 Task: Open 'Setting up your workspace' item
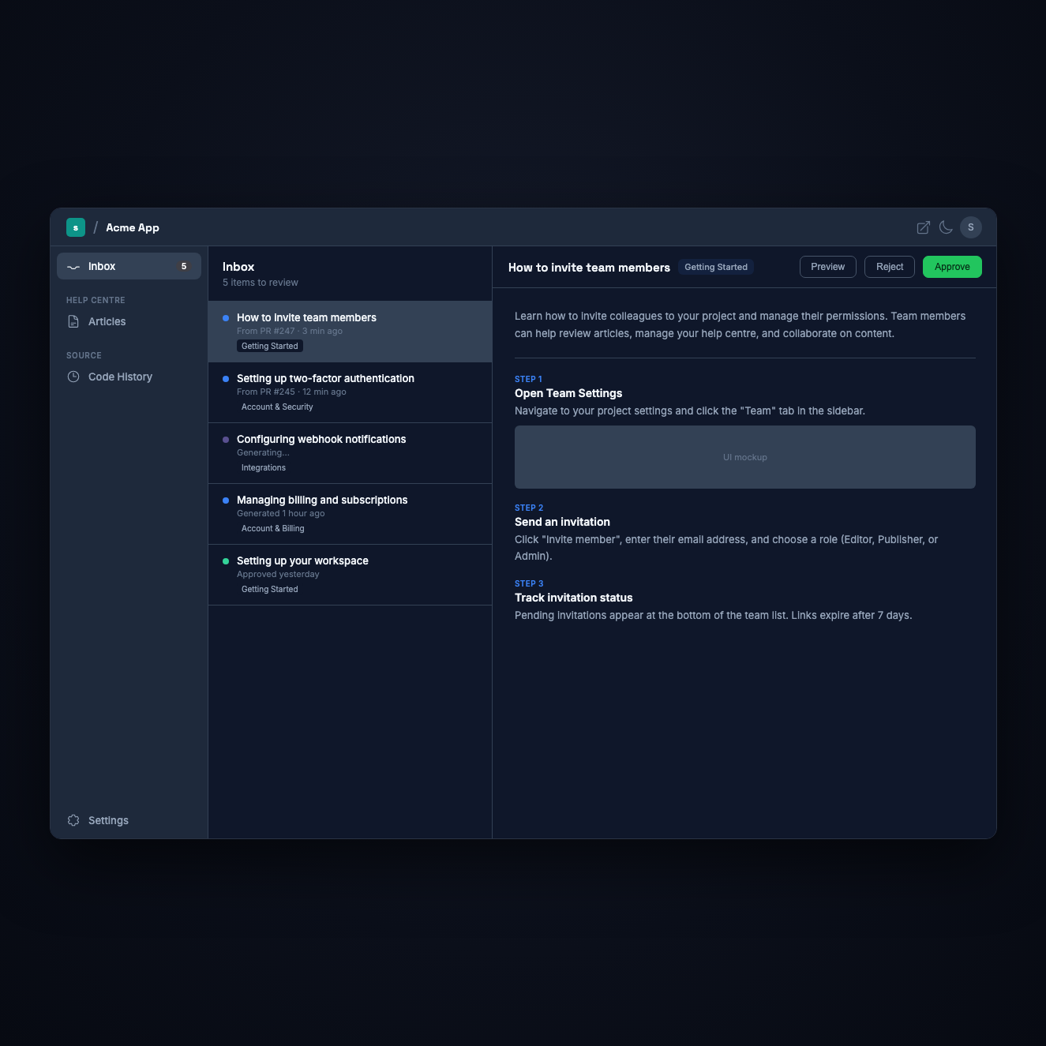(x=350, y=575)
